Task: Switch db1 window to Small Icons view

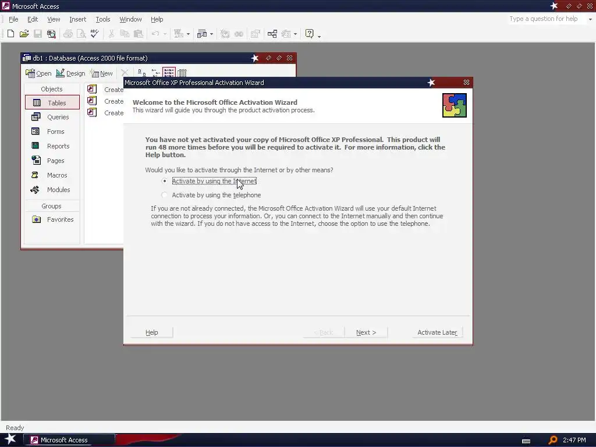Action: coord(155,72)
